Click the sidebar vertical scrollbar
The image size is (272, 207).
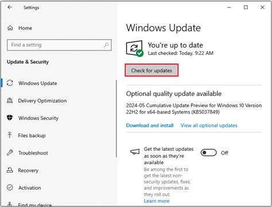pyautogui.click(x=116, y=119)
